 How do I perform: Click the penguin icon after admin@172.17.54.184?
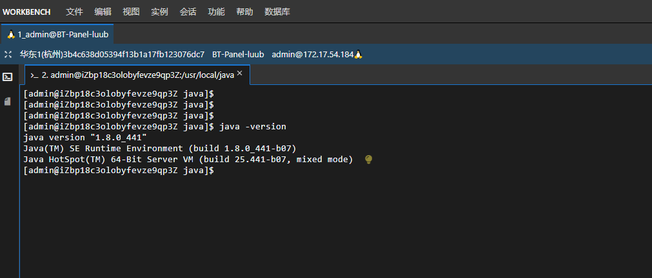coord(359,54)
